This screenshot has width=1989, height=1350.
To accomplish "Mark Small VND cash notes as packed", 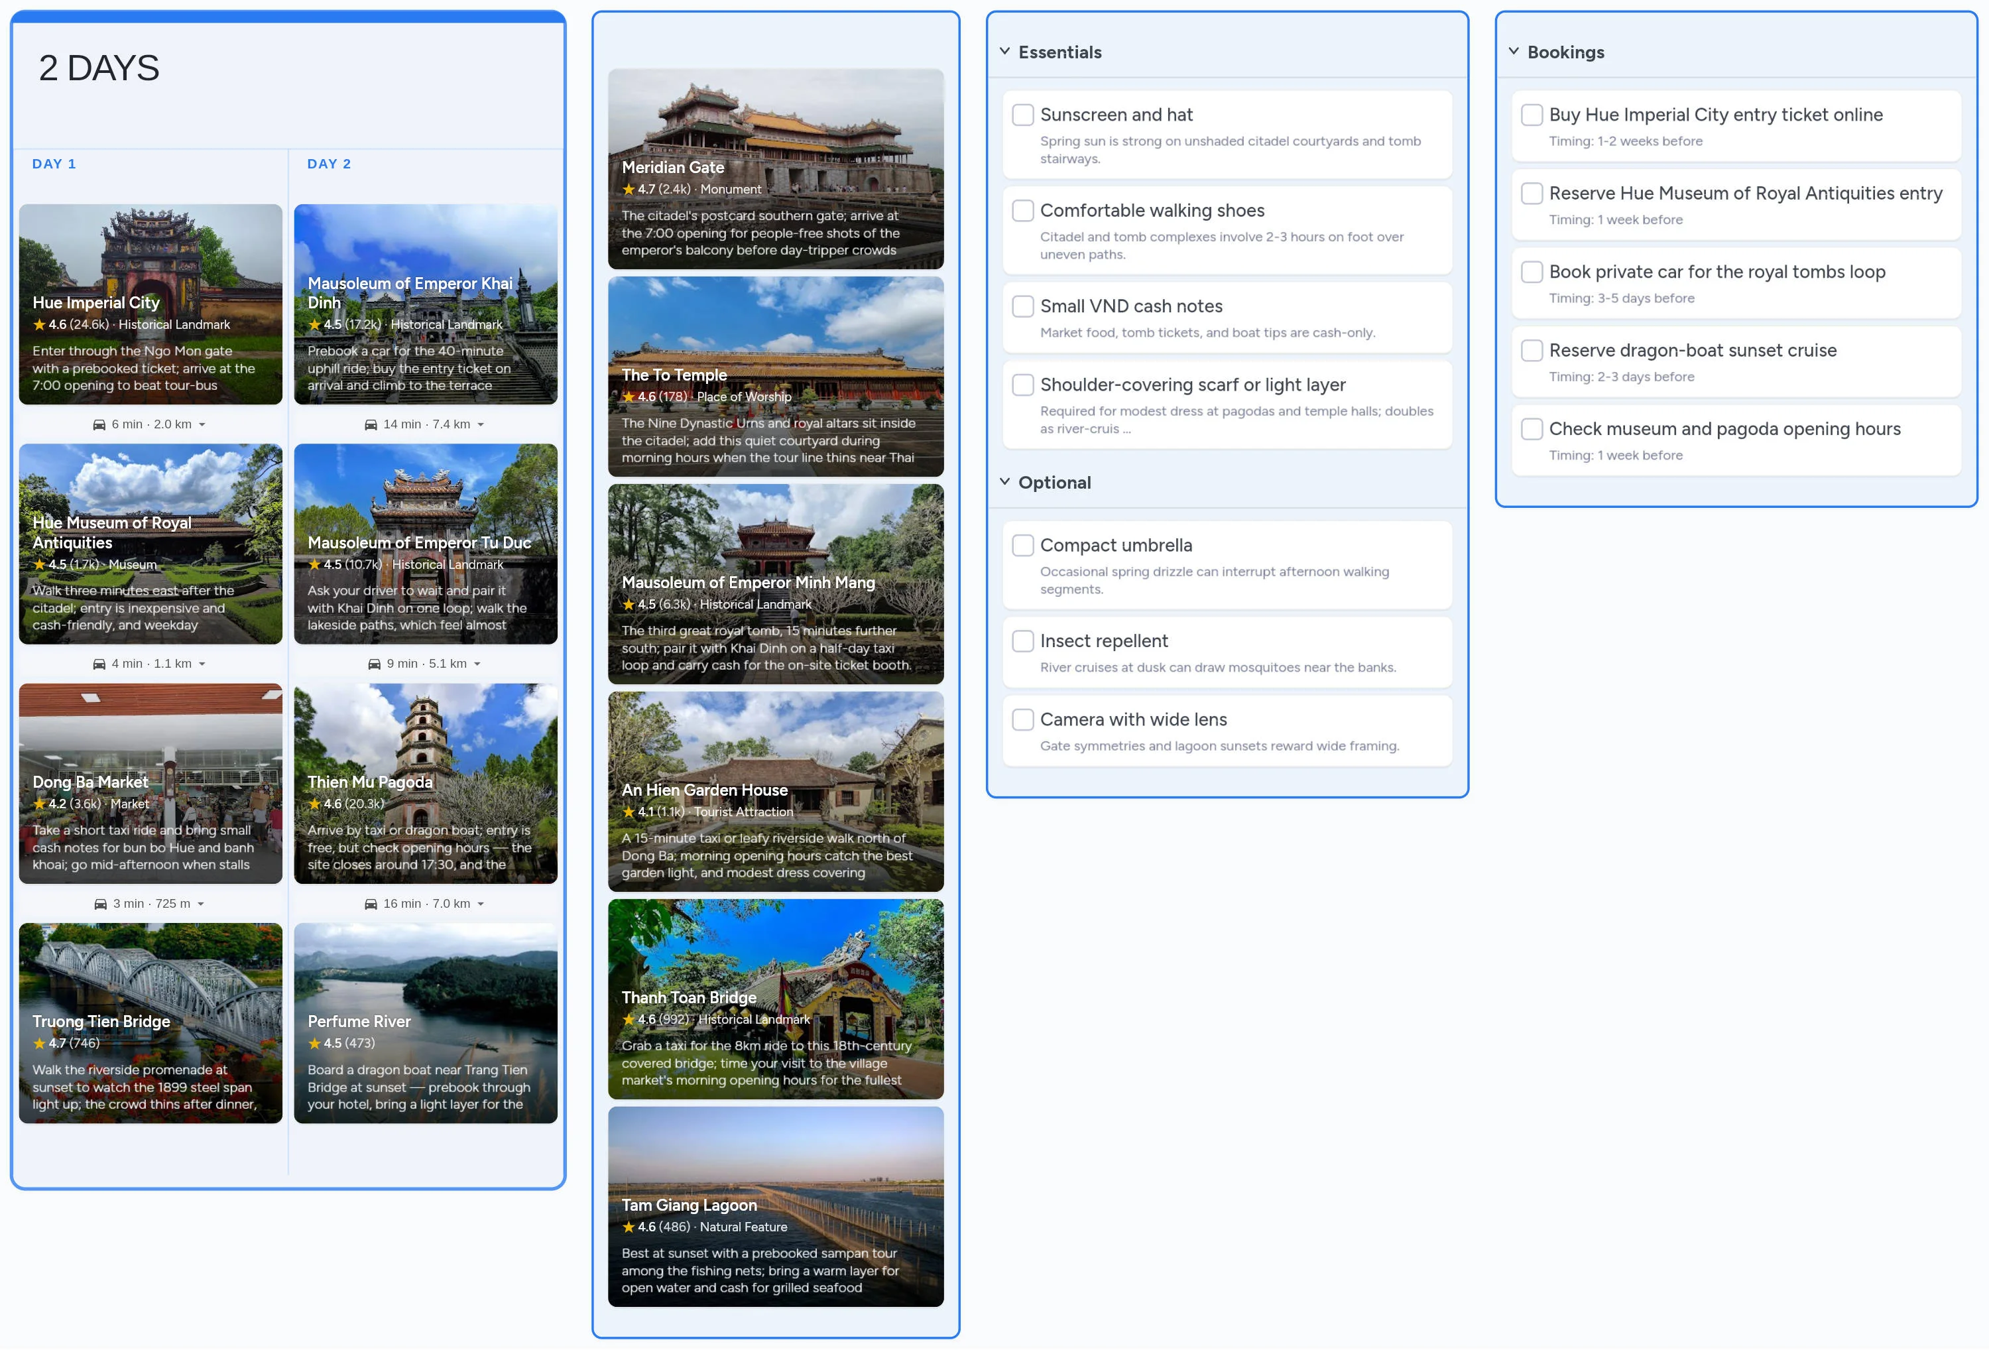I will coord(1023,306).
